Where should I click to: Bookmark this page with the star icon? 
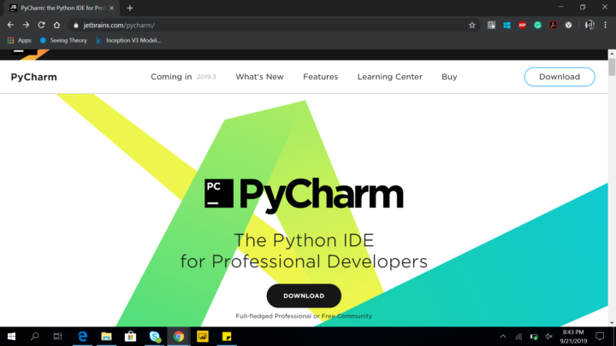(x=471, y=25)
